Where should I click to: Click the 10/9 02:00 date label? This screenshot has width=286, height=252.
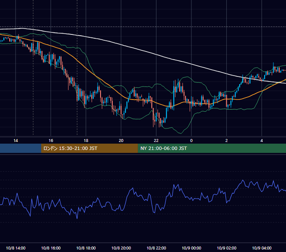point(227,248)
